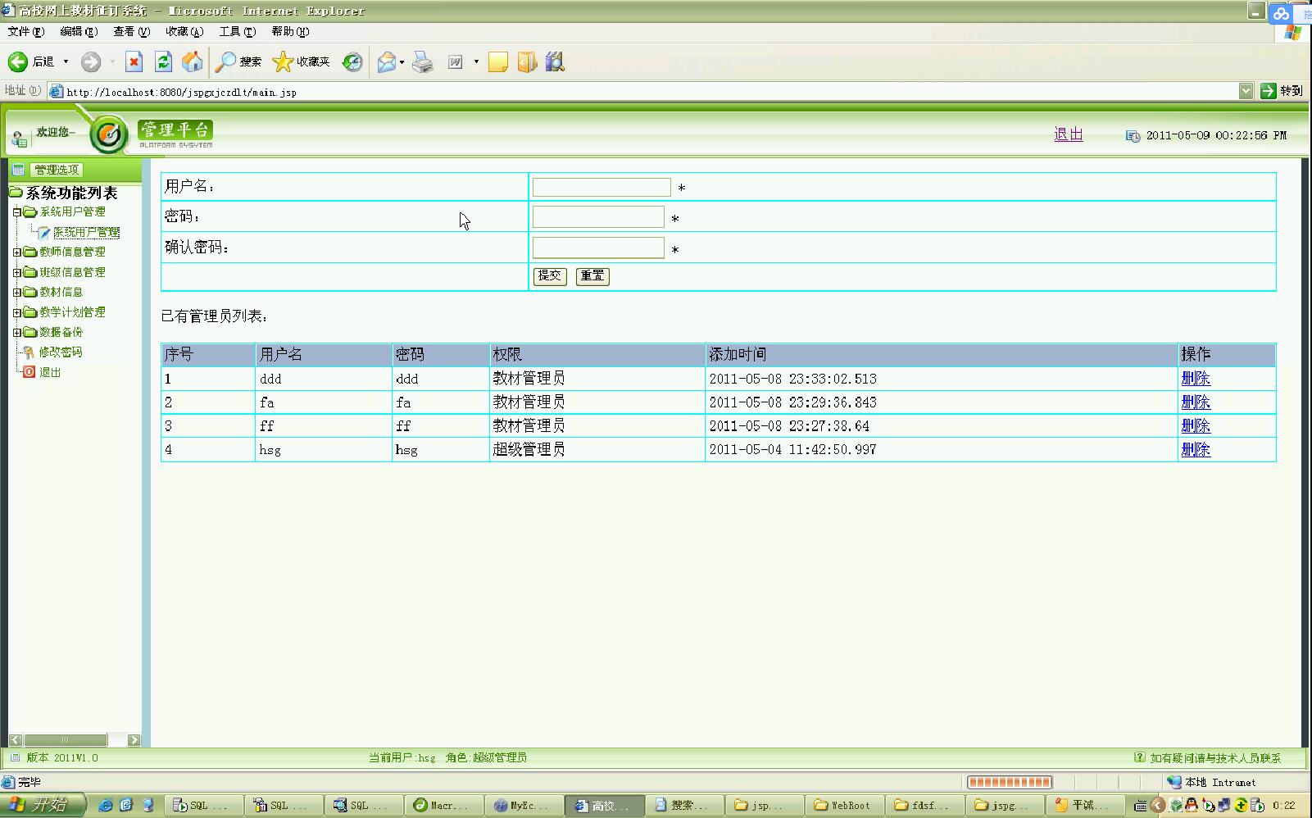Click sidebar horizontal scrollbar right arrow
The height and width of the screenshot is (818, 1312).
[x=134, y=740]
